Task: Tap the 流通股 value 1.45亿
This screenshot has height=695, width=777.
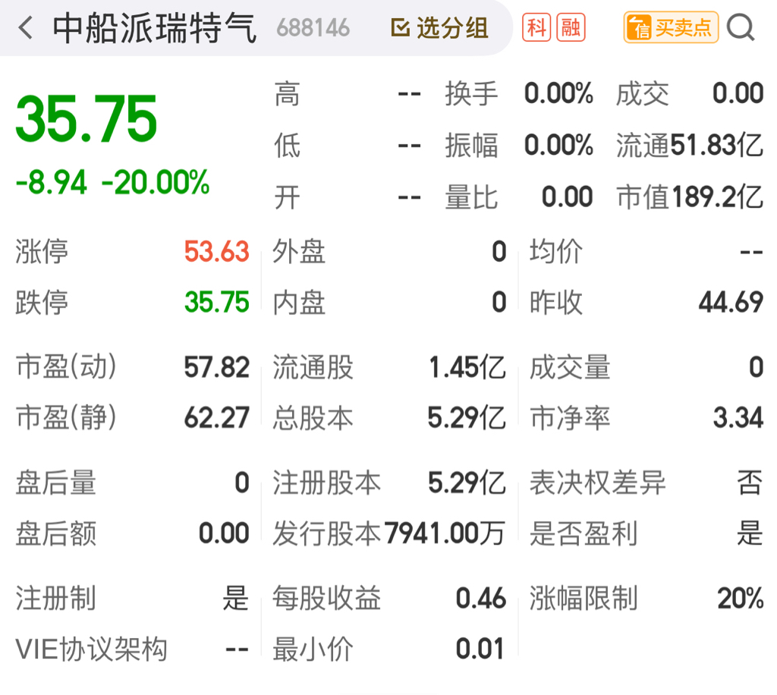Action: tap(467, 367)
